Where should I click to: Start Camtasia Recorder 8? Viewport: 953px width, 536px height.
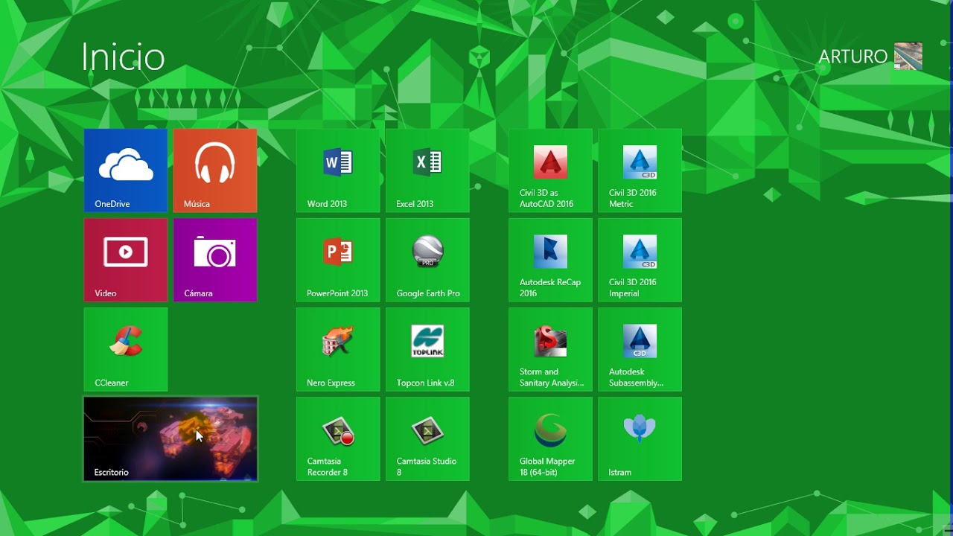(338, 438)
